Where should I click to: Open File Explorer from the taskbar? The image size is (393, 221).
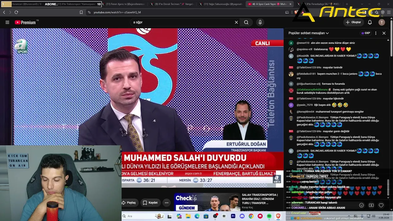(x=188, y=216)
